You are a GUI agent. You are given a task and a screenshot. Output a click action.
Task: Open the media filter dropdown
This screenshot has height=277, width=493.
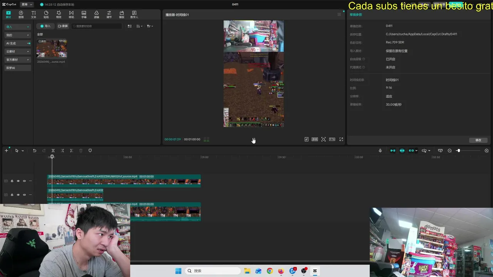pos(150,26)
